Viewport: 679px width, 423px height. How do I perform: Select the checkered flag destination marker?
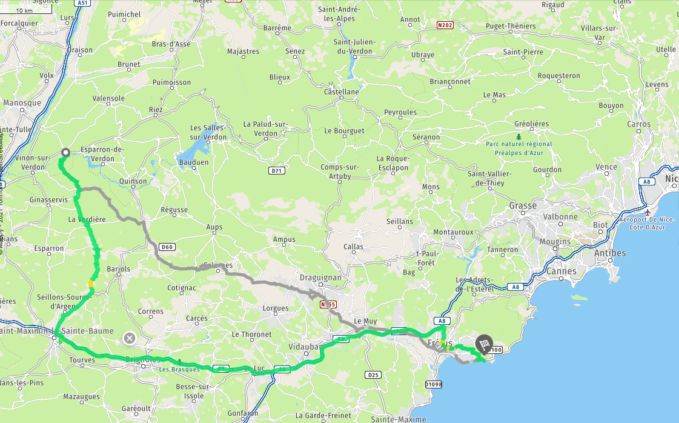click(484, 345)
